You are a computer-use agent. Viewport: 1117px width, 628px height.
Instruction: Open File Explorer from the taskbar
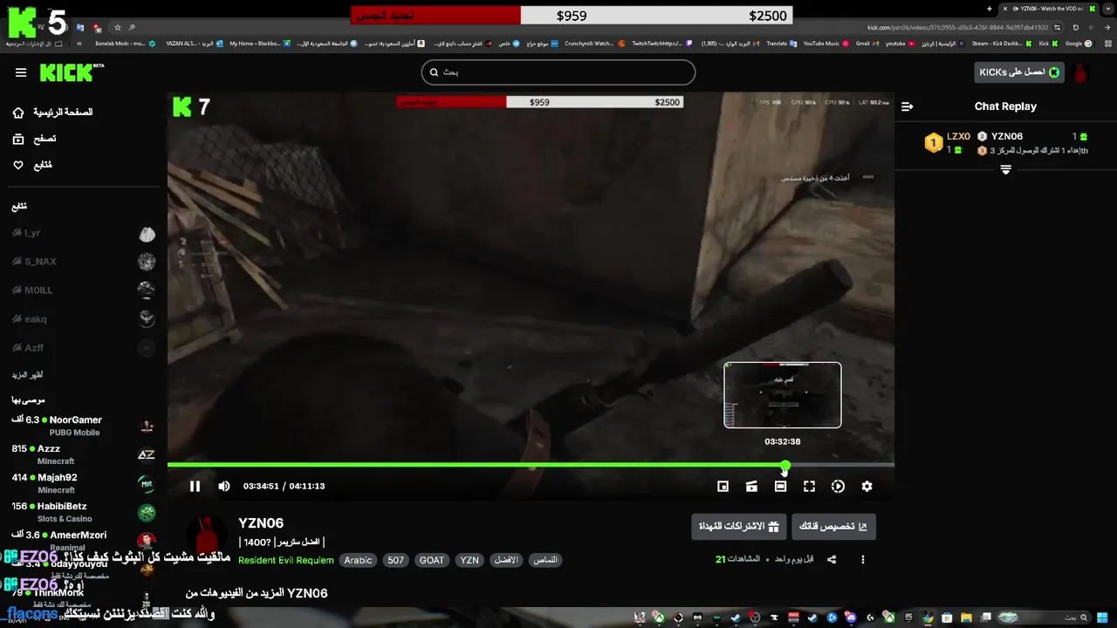pos(966,618)
